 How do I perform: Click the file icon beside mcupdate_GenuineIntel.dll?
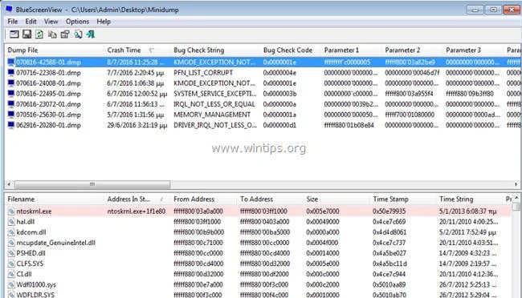(11, 243)
